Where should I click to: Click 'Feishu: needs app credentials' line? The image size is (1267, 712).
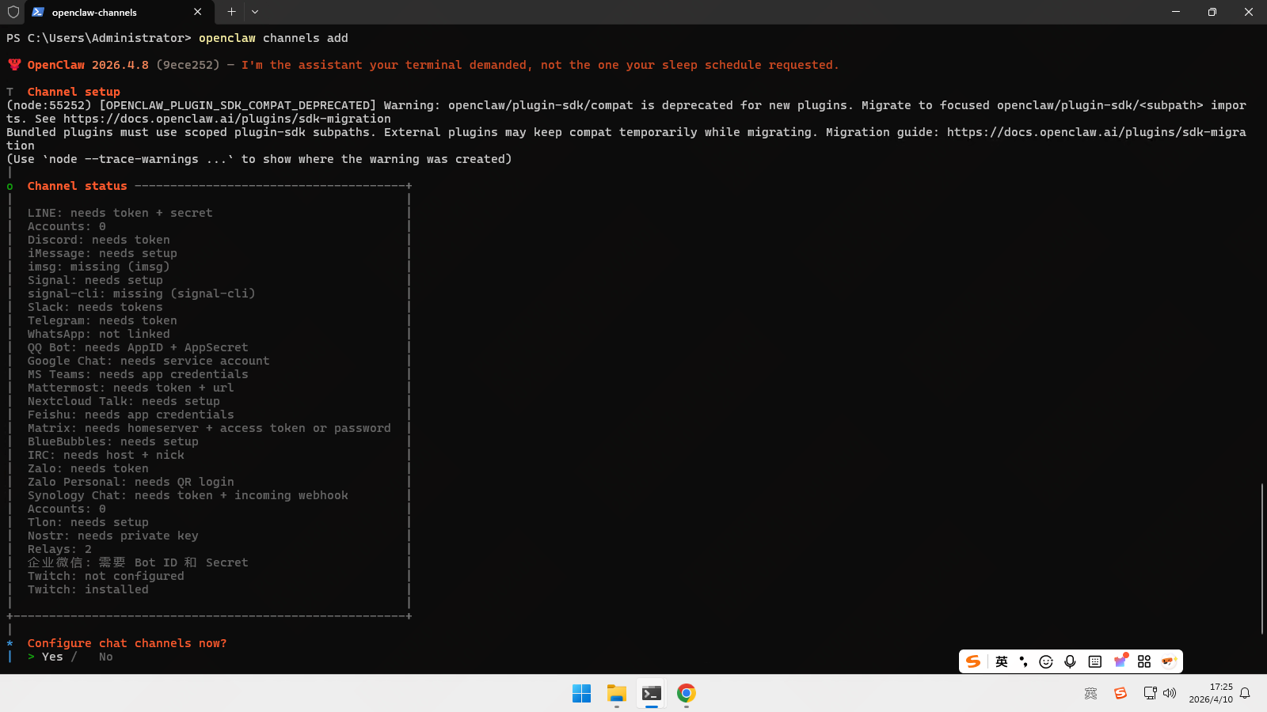[131, 415]
